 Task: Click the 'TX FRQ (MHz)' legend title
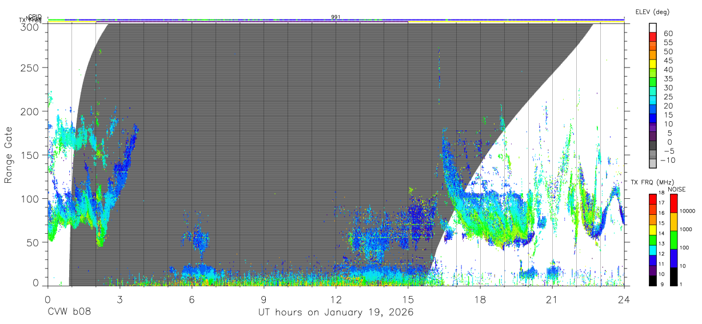coord(652,182)
